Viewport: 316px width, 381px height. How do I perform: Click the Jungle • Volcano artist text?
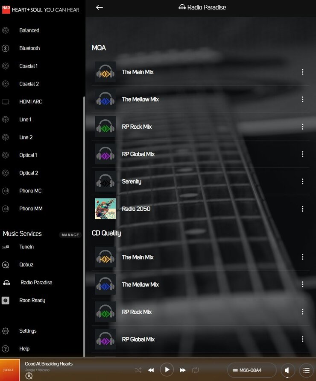[37, 370]
